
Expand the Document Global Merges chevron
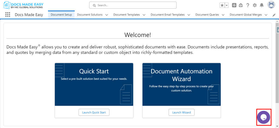(266, 15)
